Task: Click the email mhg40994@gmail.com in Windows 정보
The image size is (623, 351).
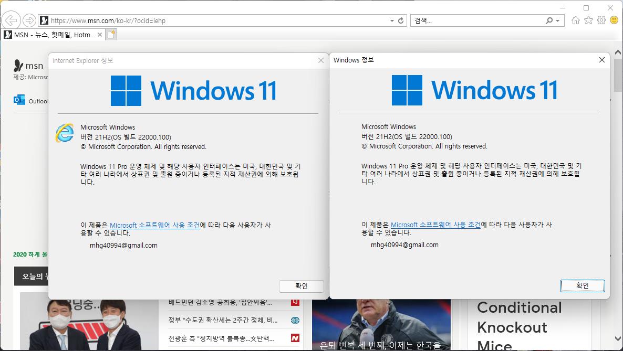Action: click(x=404, y=245)
